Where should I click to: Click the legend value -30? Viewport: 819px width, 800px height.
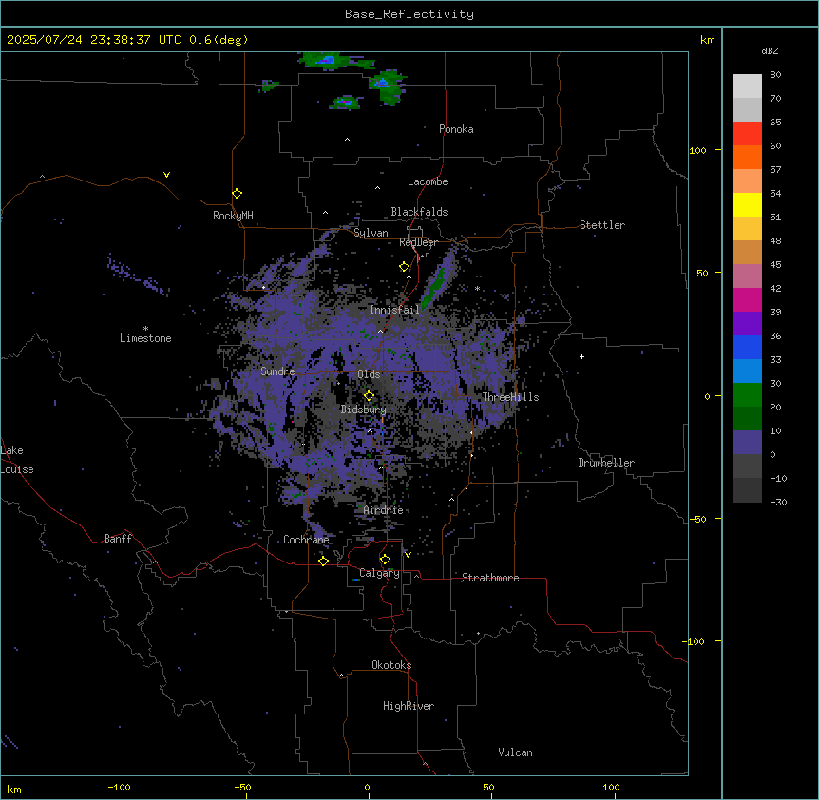(x=778, y=503)
